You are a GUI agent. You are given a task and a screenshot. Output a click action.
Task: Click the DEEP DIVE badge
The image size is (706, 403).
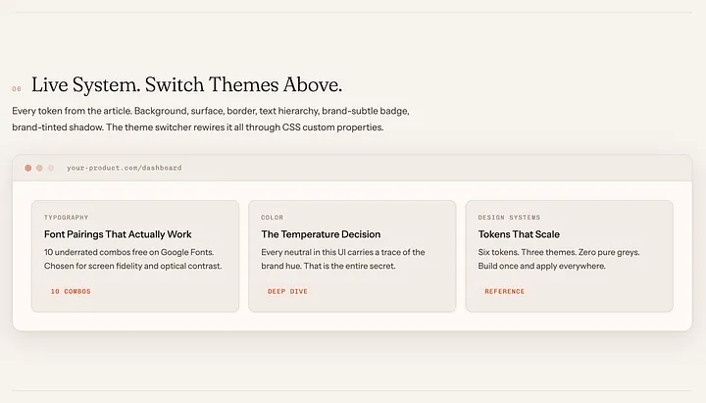[x=287, y=291]
